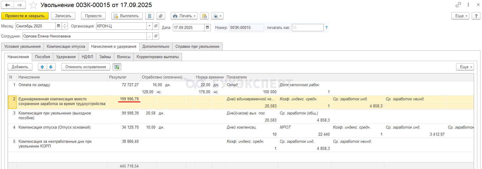Go forward with the right arrow
This screenshot has width=482, height=169.
coord(19,5)
